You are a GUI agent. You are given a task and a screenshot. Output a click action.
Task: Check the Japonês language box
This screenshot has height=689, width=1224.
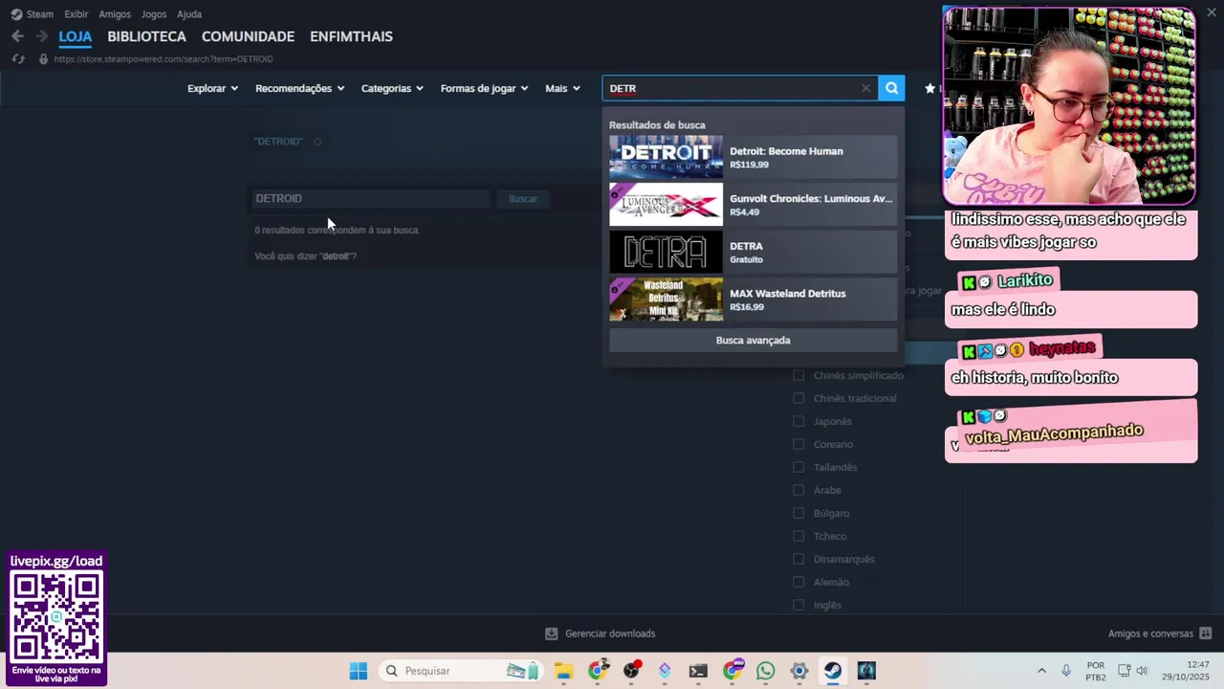(x=798, y=421)
